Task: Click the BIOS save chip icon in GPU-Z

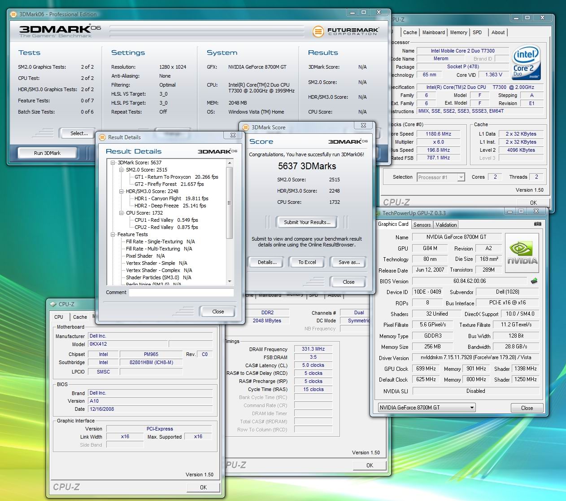Action: [x=534, y=281]
